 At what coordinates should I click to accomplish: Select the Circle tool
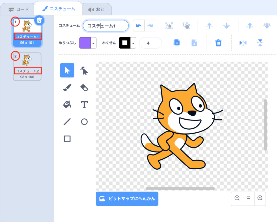click(84, 122)
